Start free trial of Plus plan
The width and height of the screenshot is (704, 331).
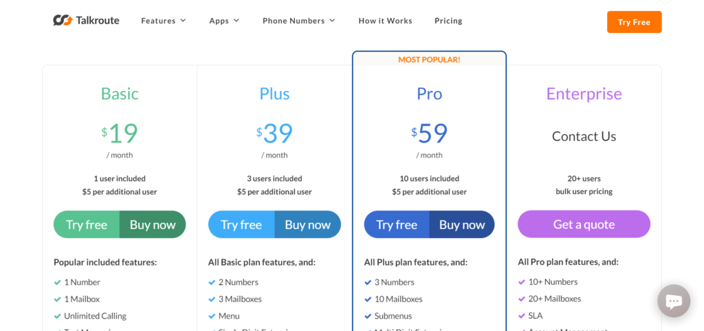pyautogui.click(x=241, y=224)
